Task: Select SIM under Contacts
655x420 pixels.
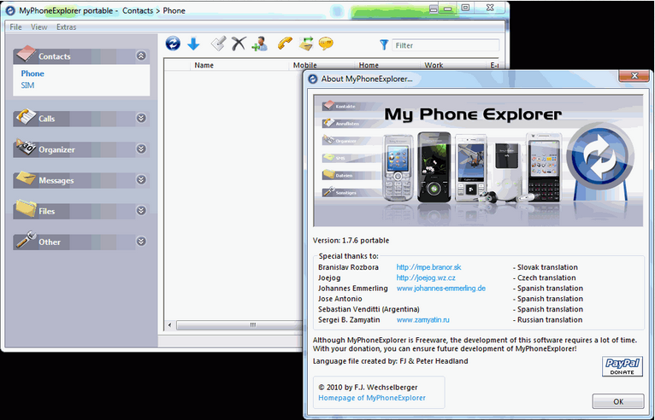Action: (27, 85)
